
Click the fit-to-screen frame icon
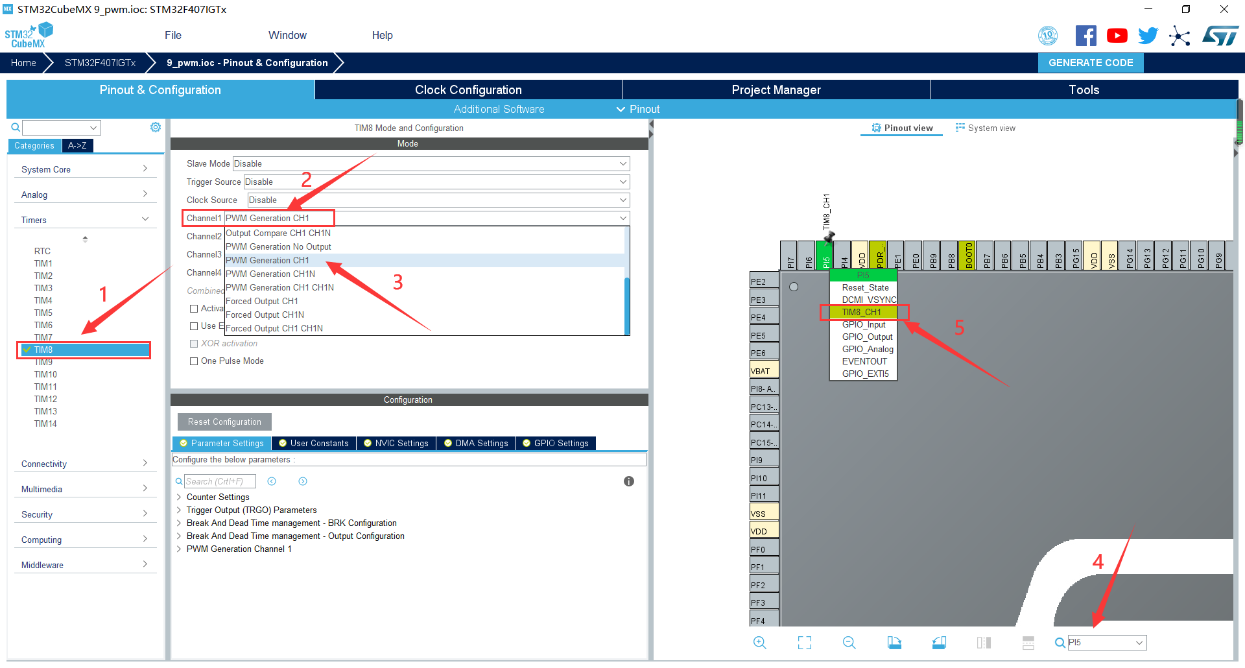[804, 643]
